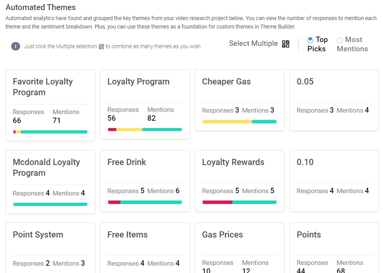
Task: Click the blue info icon
Action: [x=15, y=46]
